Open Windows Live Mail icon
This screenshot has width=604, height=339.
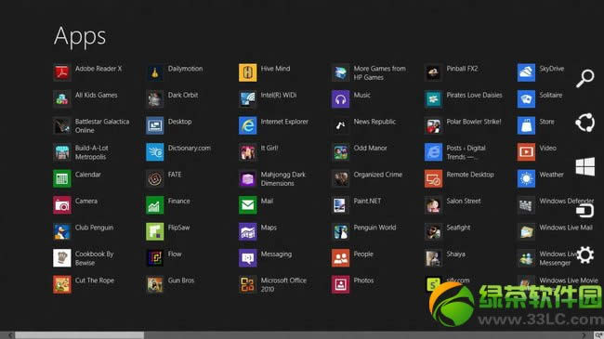click(526, 231)
